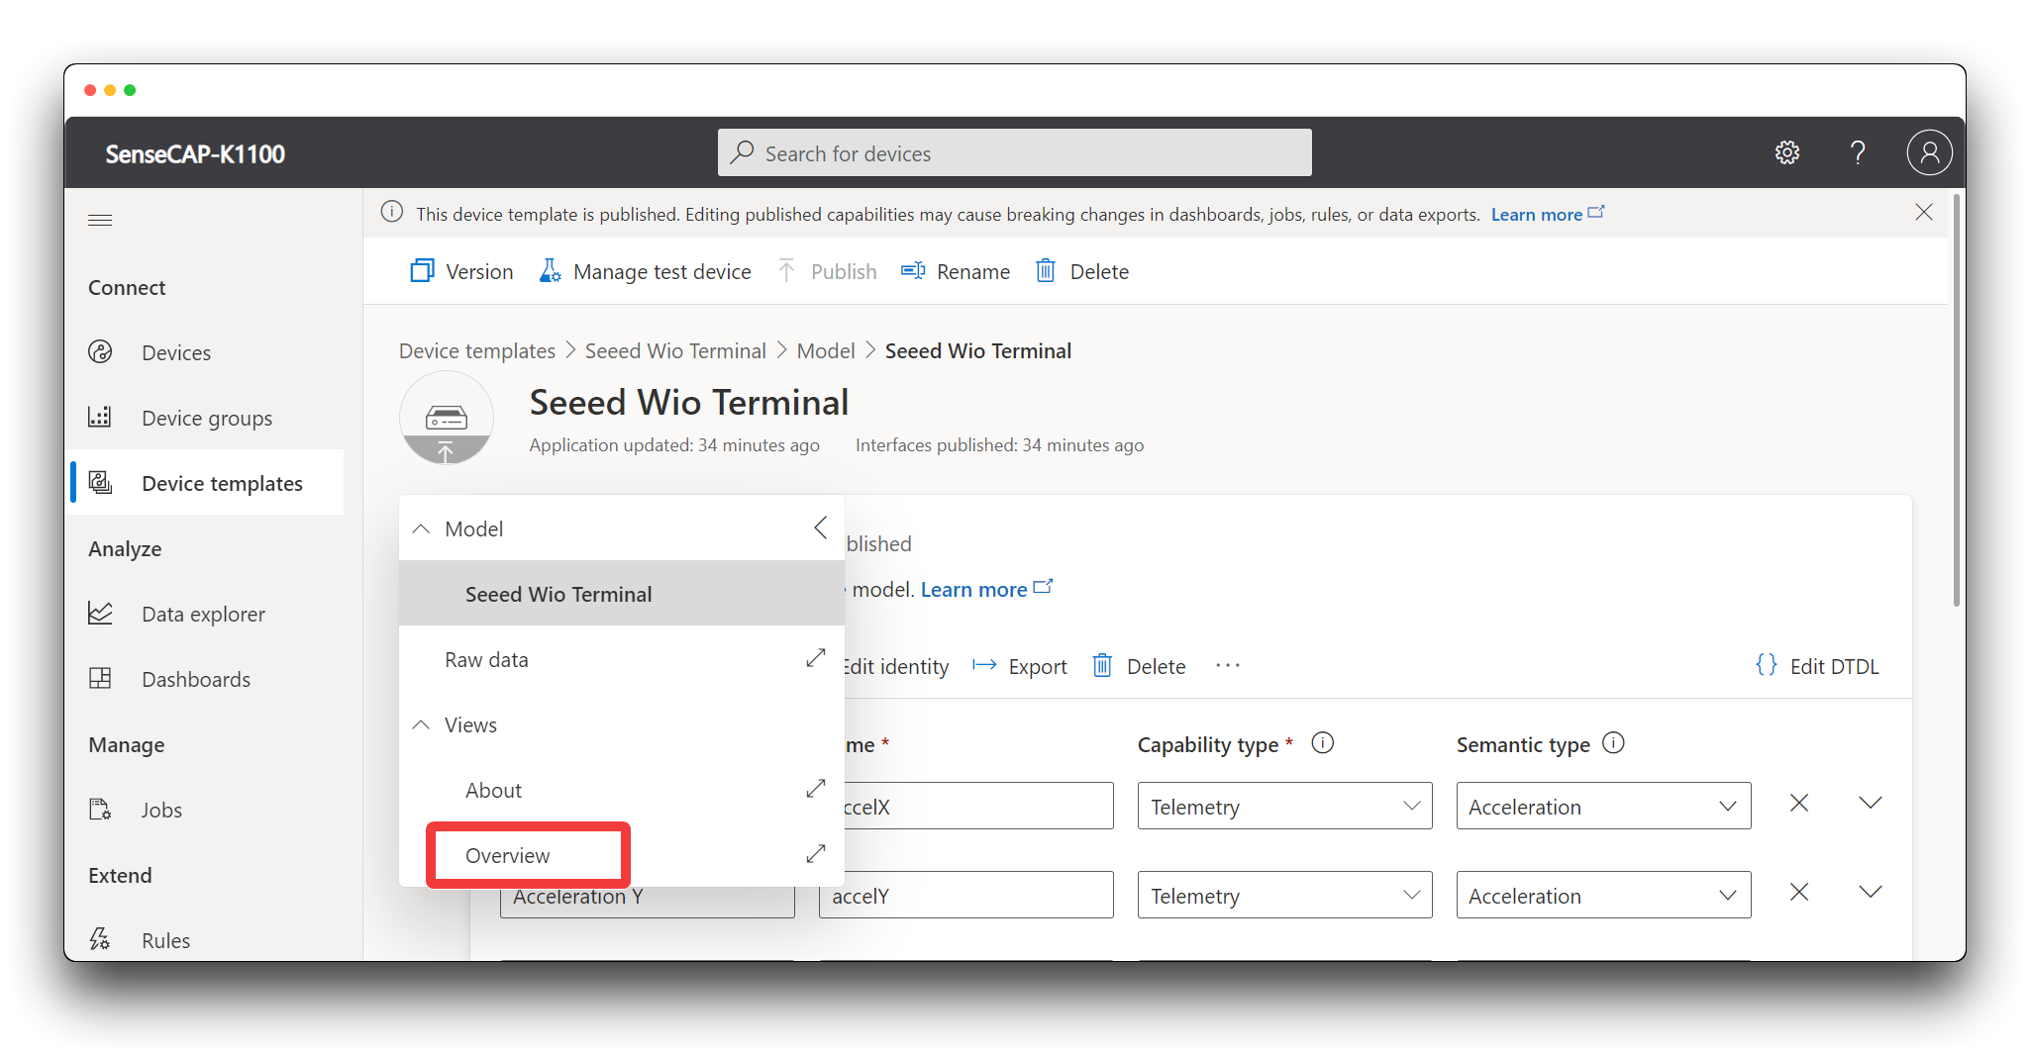The width and height of the screenshot is (2030, 1057).
Task: Remove the accelY capability row
Action: 1799,892
